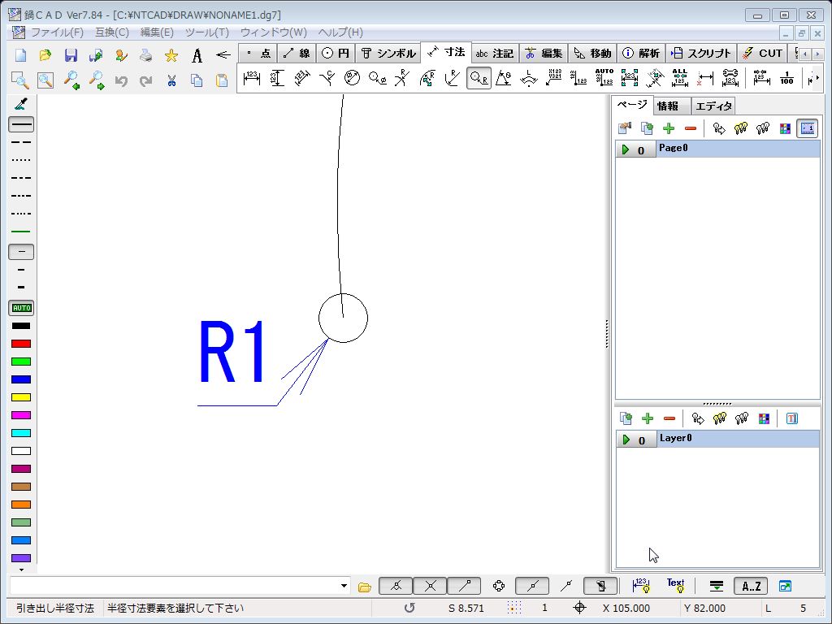This screenshot has height=624, width=832.
Task: Show all layers with yellow bulbs
Action: click(x=720, y=418)
